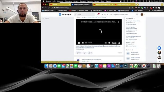The image size is (164, 92).
Task: Click the video progress bar
Action: [x=99, y=41]
